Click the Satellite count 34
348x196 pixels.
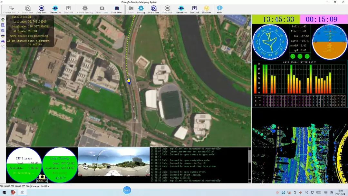[30, 17]
